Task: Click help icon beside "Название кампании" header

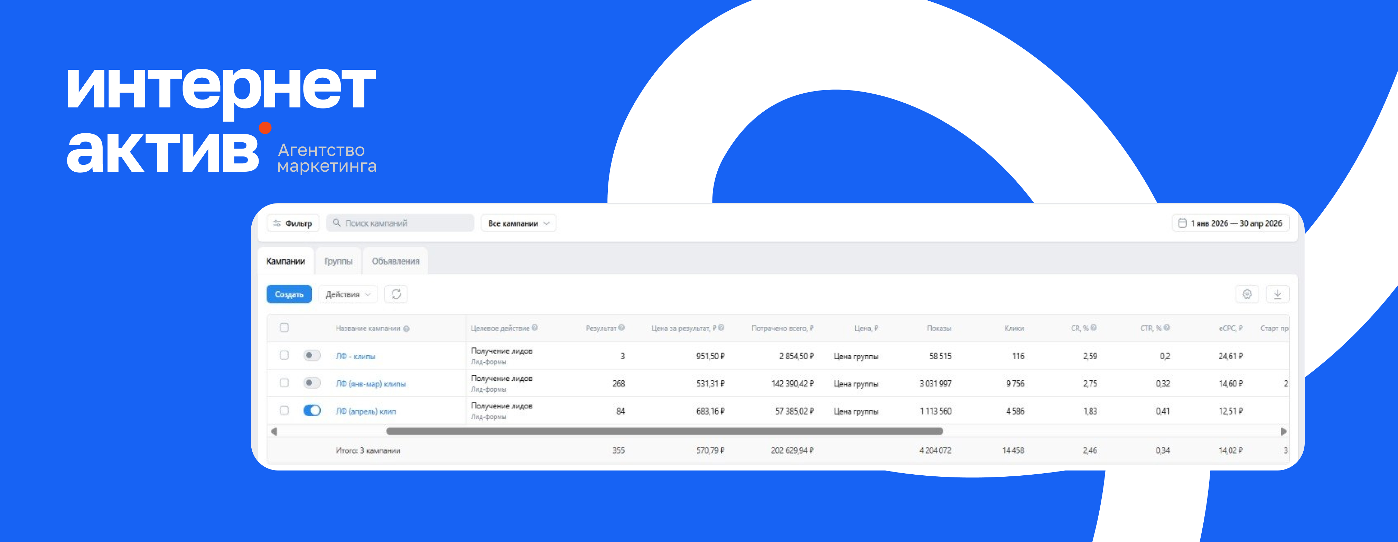Action: click(407, 329)
